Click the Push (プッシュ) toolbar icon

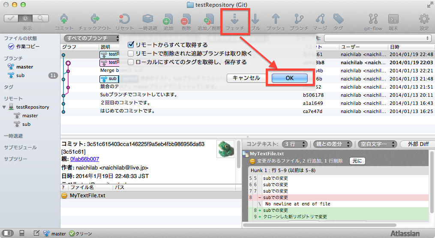pyautogui.click(x=276, y=19)
